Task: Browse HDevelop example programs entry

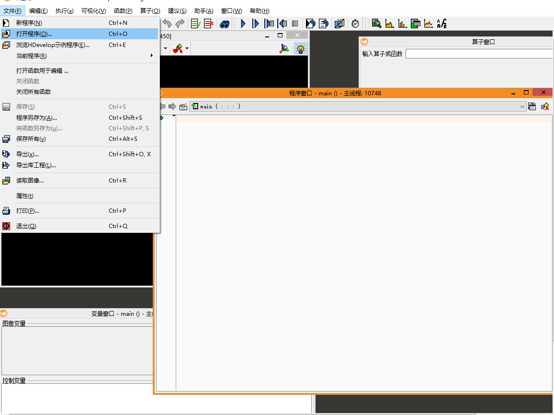Action: coord(79,45)
